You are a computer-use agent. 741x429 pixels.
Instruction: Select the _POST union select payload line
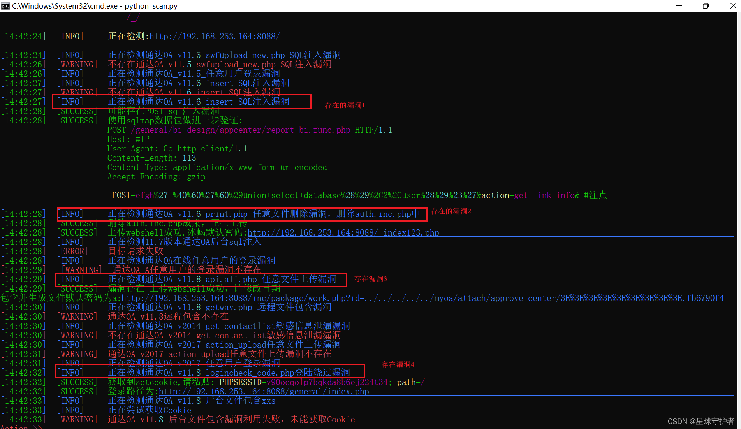357,195
